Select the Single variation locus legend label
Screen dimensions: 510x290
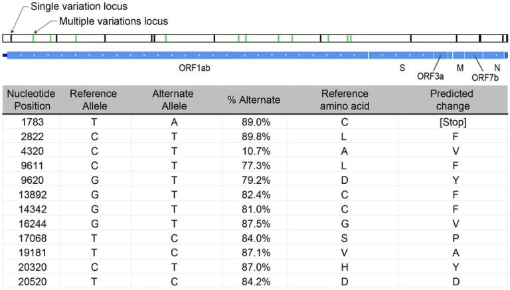(76, 7)
